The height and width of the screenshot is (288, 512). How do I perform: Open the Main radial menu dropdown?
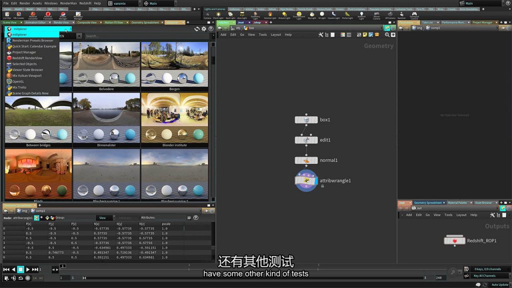pos(159,3)
